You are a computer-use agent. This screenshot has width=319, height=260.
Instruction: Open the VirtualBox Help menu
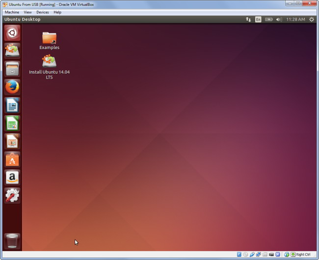[57, 12]
